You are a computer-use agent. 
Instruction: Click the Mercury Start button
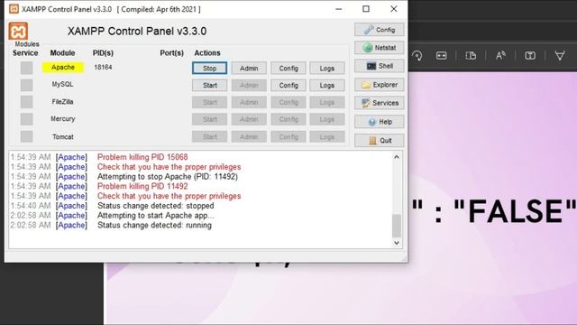coord(209,119)
